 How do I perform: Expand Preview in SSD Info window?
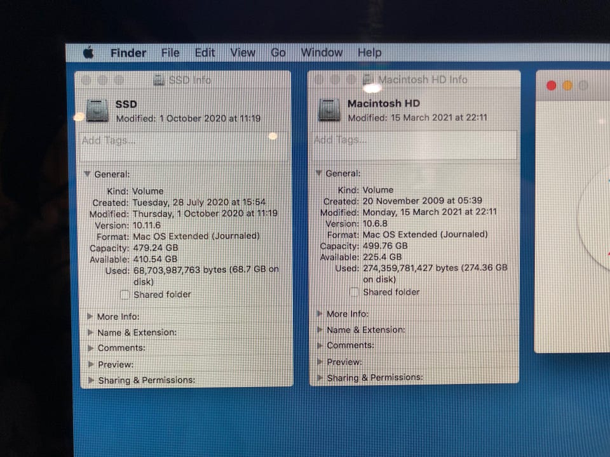[91, 364]
